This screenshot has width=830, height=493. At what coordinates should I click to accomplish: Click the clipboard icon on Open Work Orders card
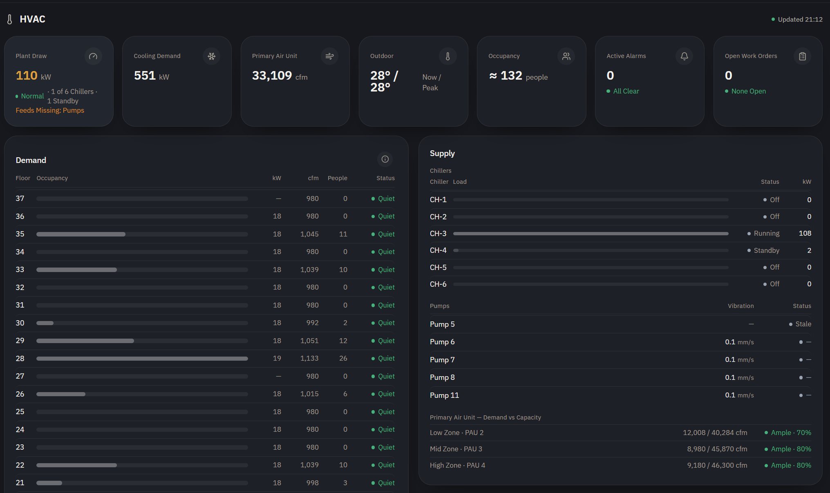coord(802,56)
